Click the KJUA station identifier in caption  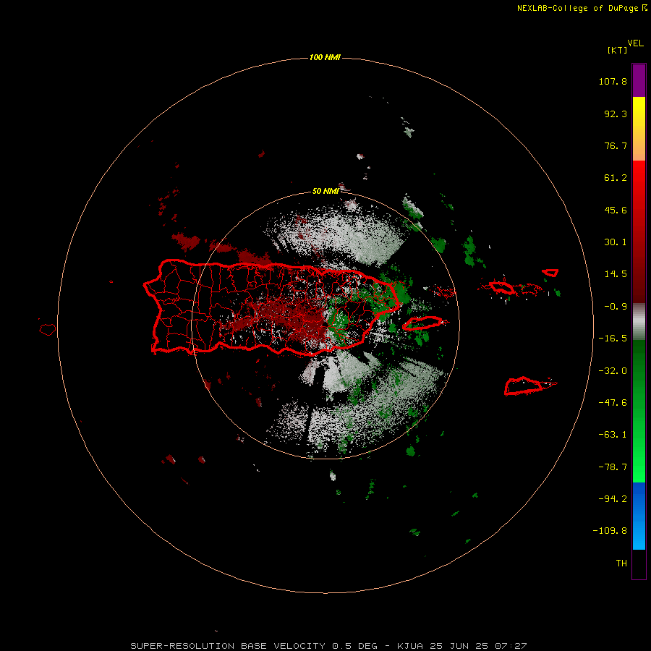(x=410, y=646)
